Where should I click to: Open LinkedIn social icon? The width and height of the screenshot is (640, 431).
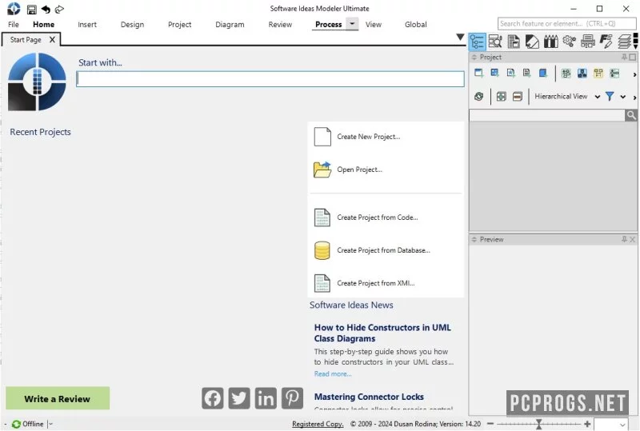coord(266,398)
